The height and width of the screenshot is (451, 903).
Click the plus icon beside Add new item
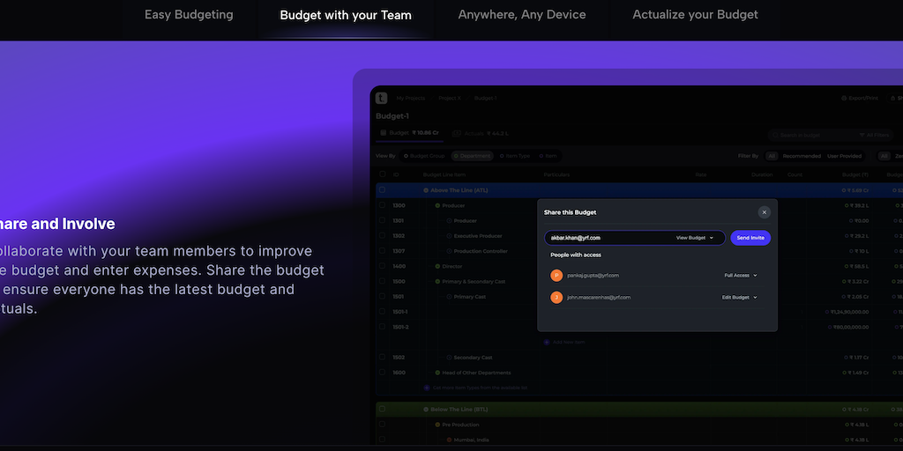click(x=547, y=342)
